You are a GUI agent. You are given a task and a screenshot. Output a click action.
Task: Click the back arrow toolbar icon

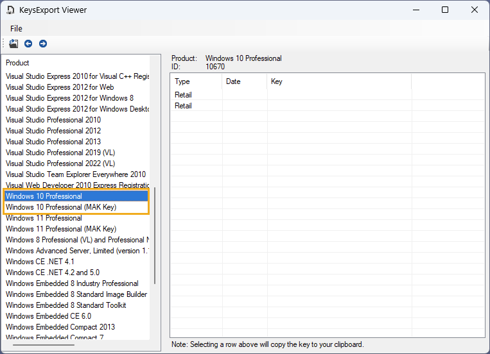[x=28, y=44]
